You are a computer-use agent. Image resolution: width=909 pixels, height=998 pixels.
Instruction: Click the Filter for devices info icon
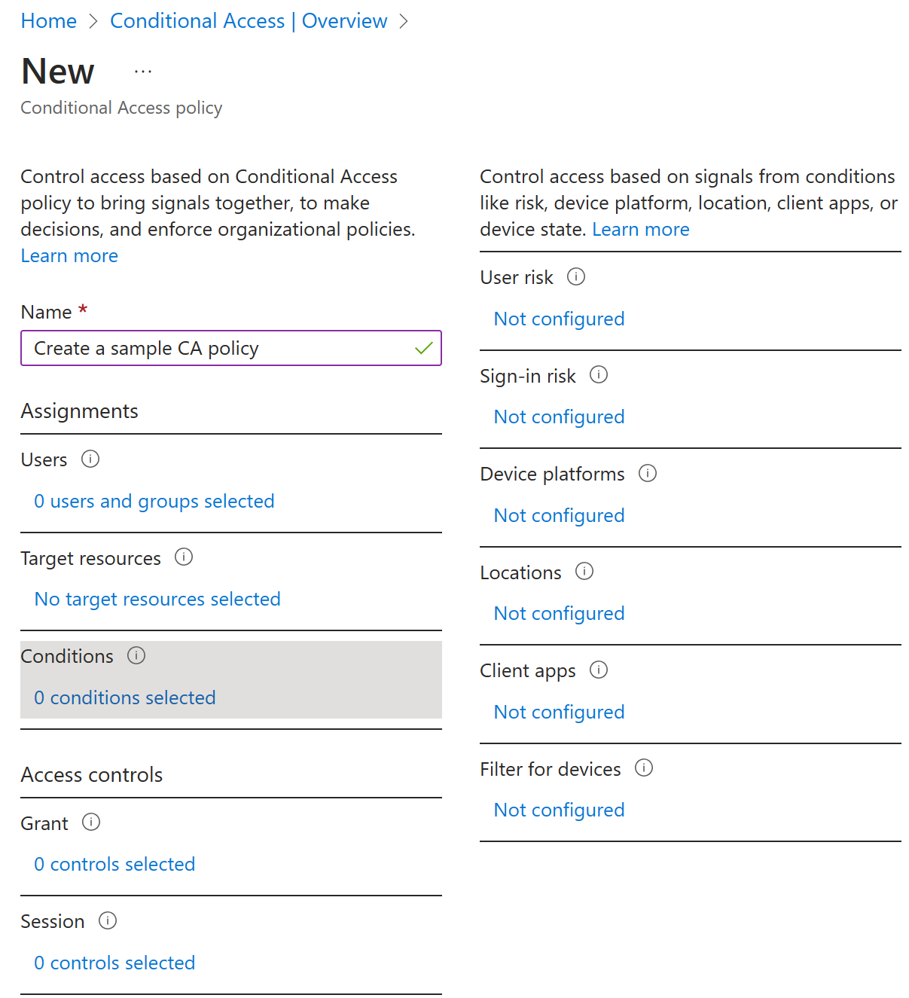tap(644, 768)
